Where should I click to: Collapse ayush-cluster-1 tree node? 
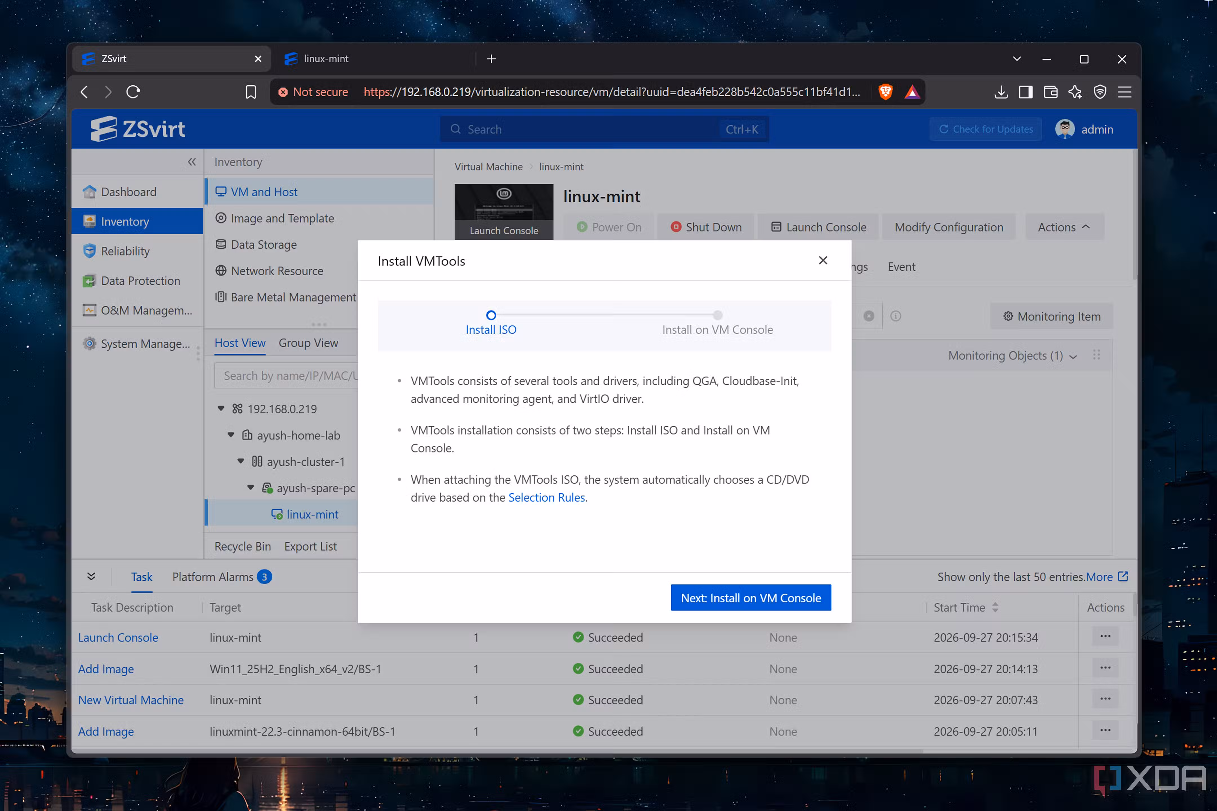point(241,461)
